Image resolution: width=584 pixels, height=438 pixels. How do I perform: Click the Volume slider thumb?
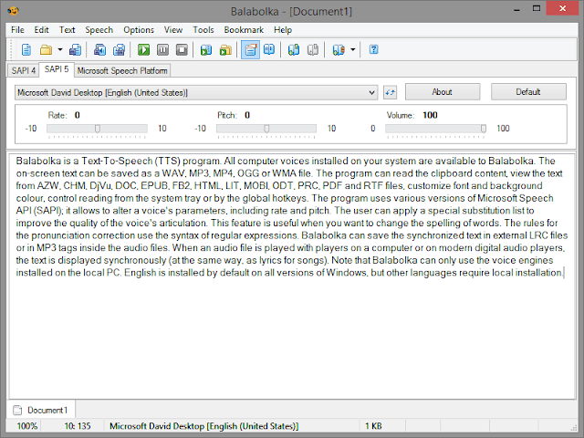[x=483, y=129]
